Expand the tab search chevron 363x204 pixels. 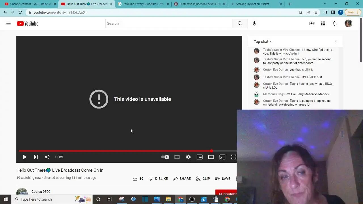[325, 4]
